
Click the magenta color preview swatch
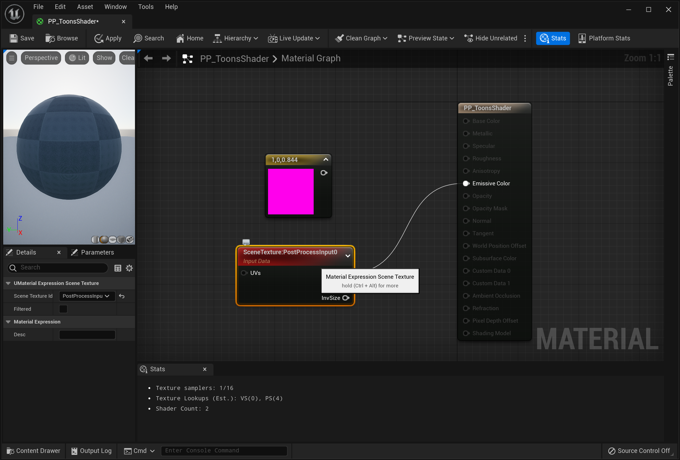(291, 192)
